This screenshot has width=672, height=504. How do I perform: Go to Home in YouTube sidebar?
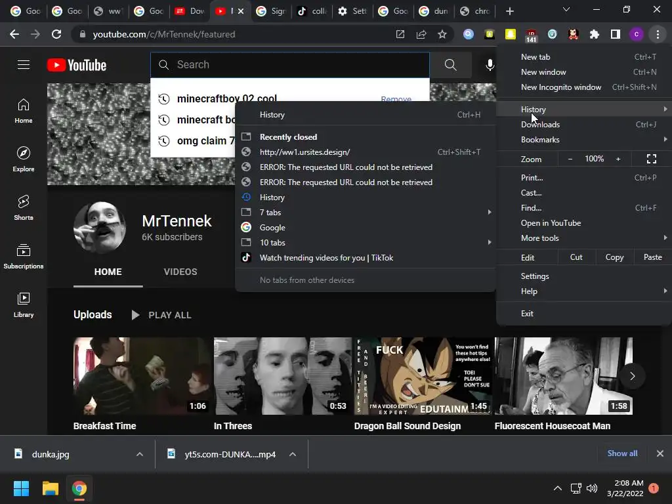[x=24, y=111]
